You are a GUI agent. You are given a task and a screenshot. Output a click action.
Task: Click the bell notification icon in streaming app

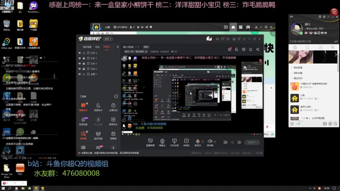pyautogui.click(x=250, y=49)
